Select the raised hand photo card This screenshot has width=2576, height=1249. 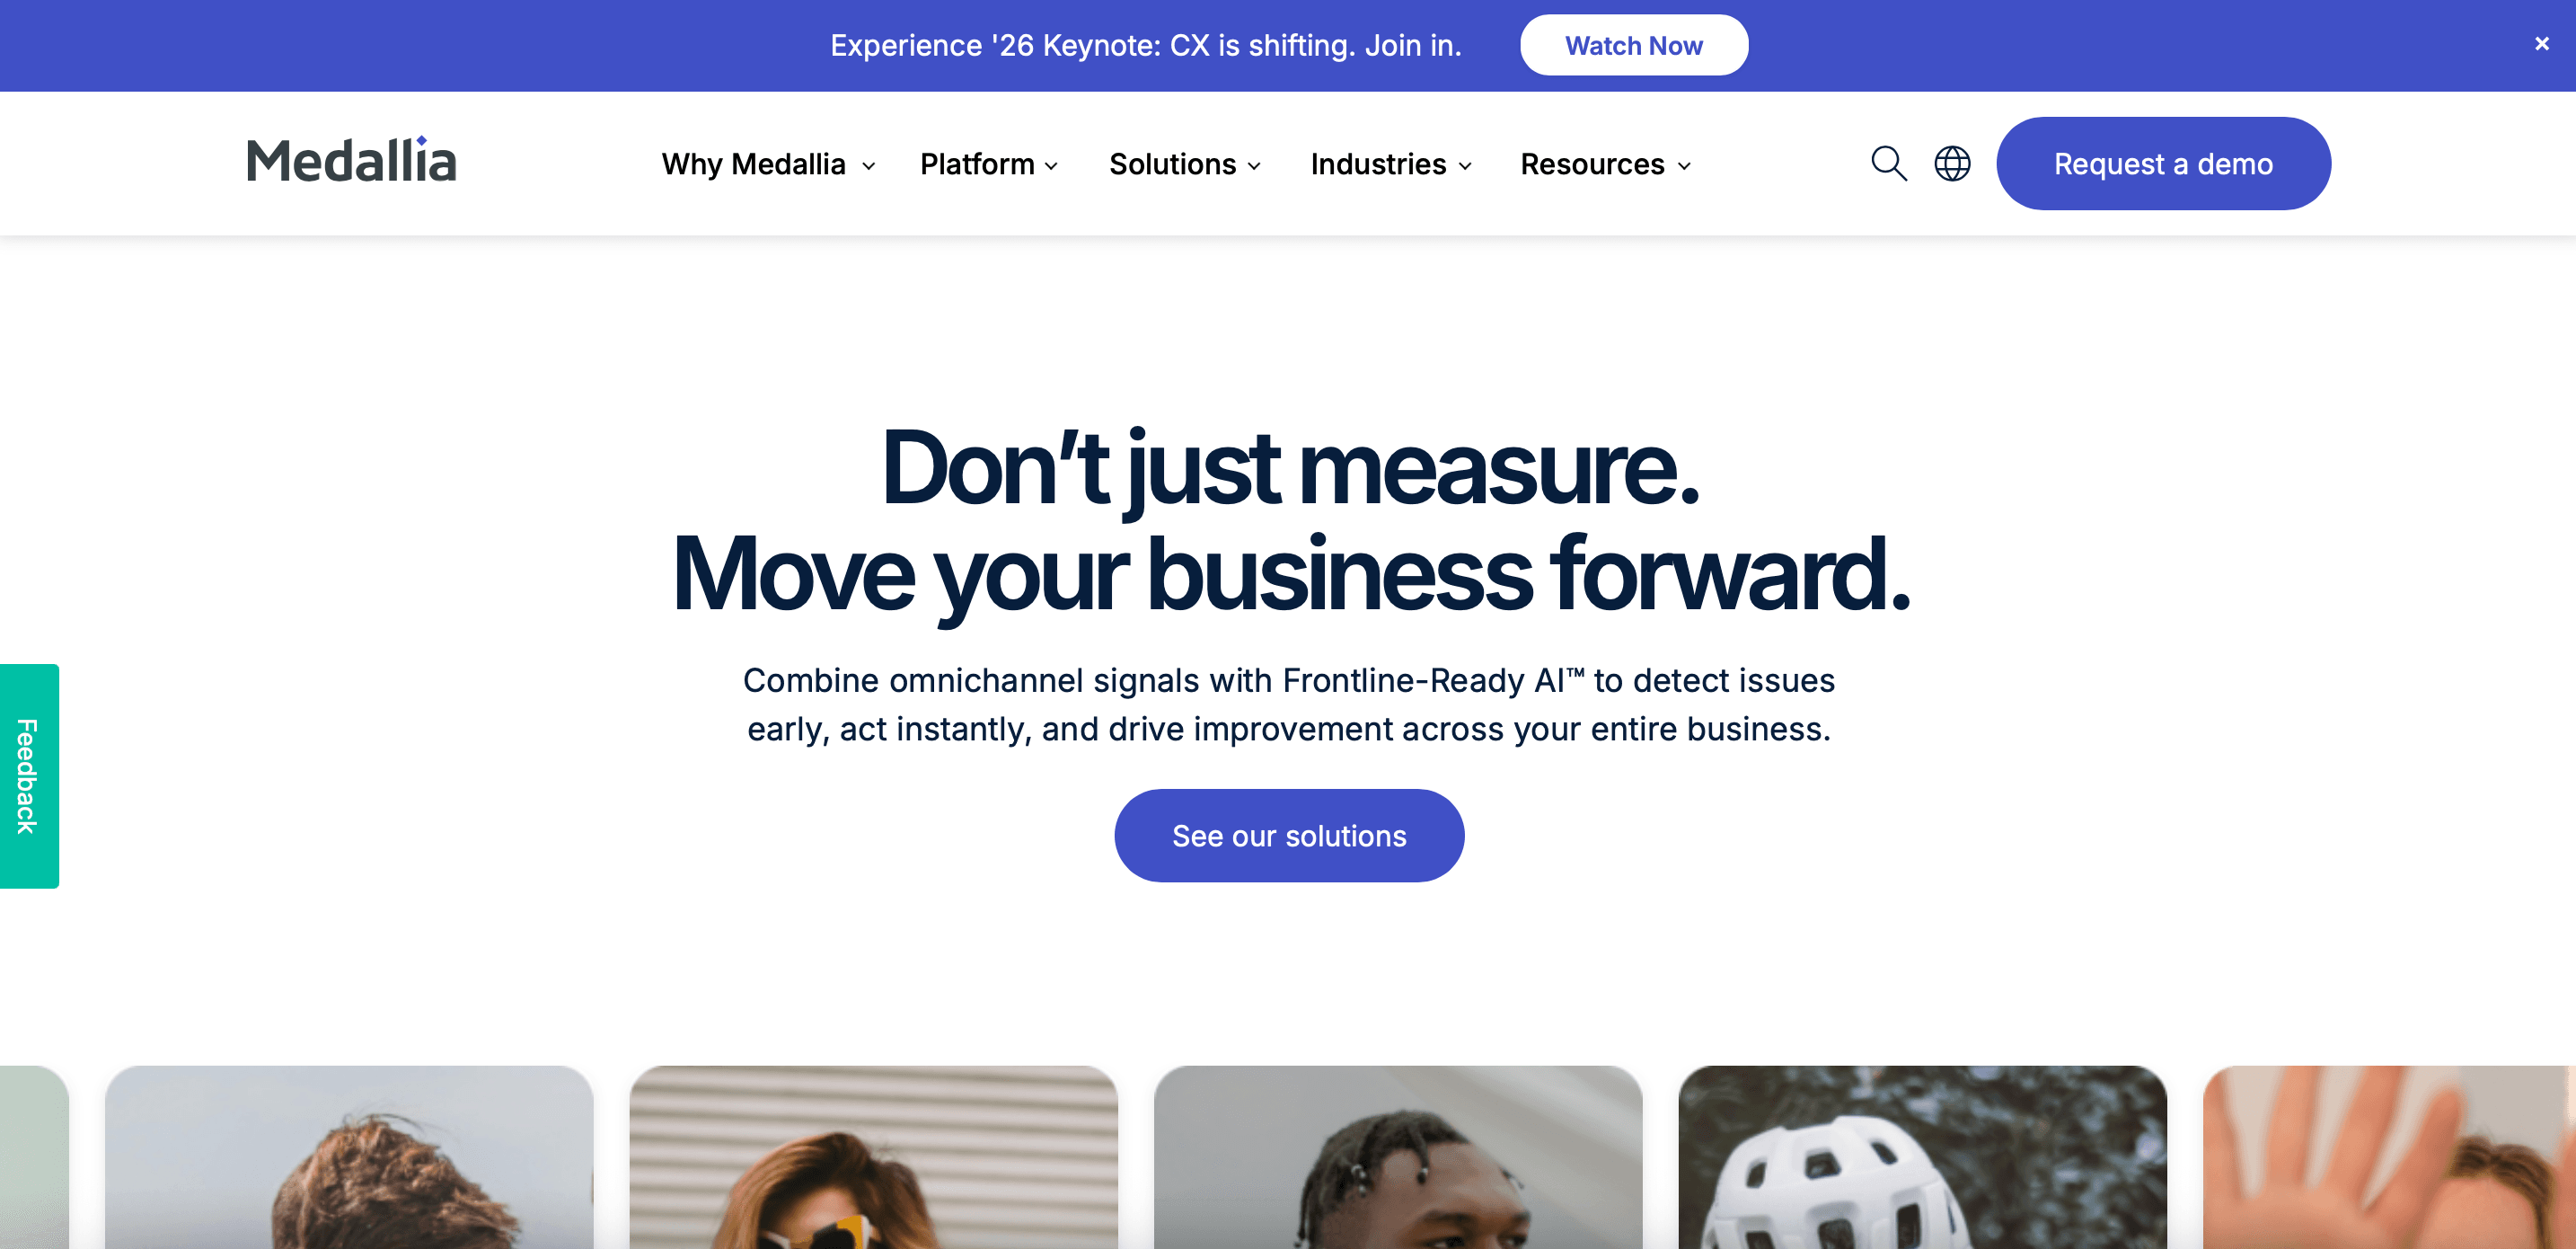tap(2389, 1158)
